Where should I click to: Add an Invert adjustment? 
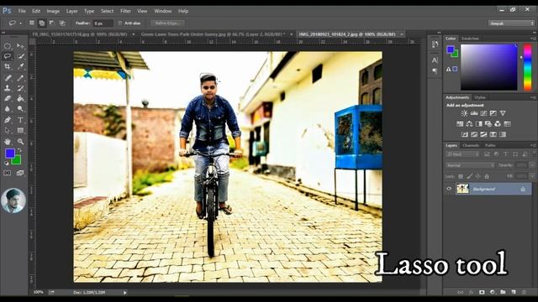(465, 134)
